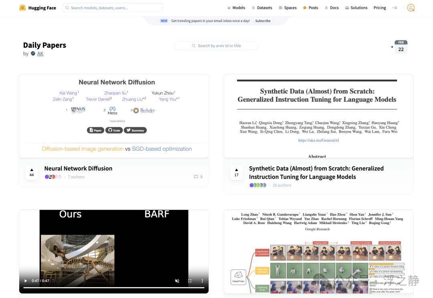Image resolution: width=433 pixels, height=298 pixels.
Task: Click the NEW badge in banner
Action: click(164, 21)
